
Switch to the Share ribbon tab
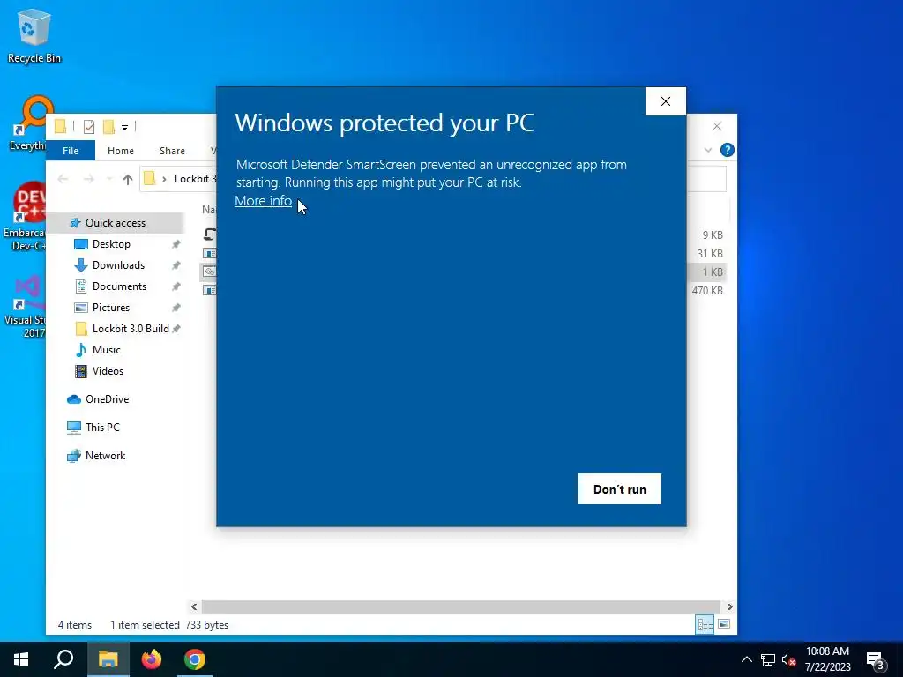click(x=172, y=150)
